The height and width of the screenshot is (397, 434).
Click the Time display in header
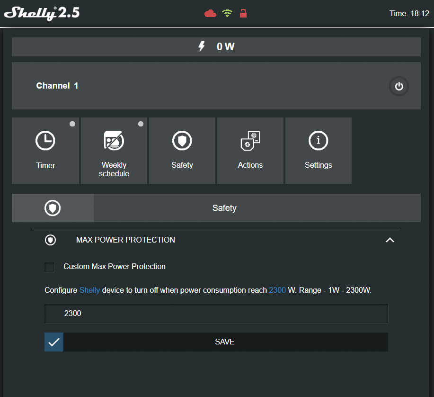click(x=409, y=14)
